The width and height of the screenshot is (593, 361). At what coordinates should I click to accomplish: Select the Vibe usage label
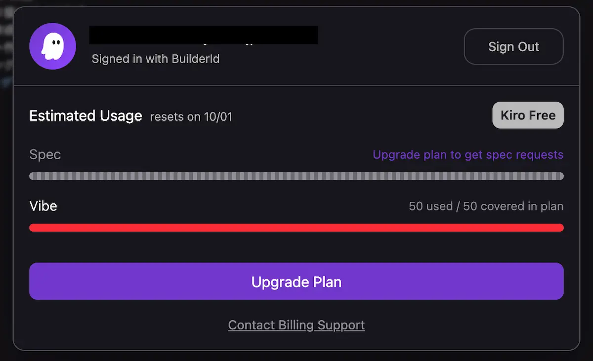(x=43, y=206)
